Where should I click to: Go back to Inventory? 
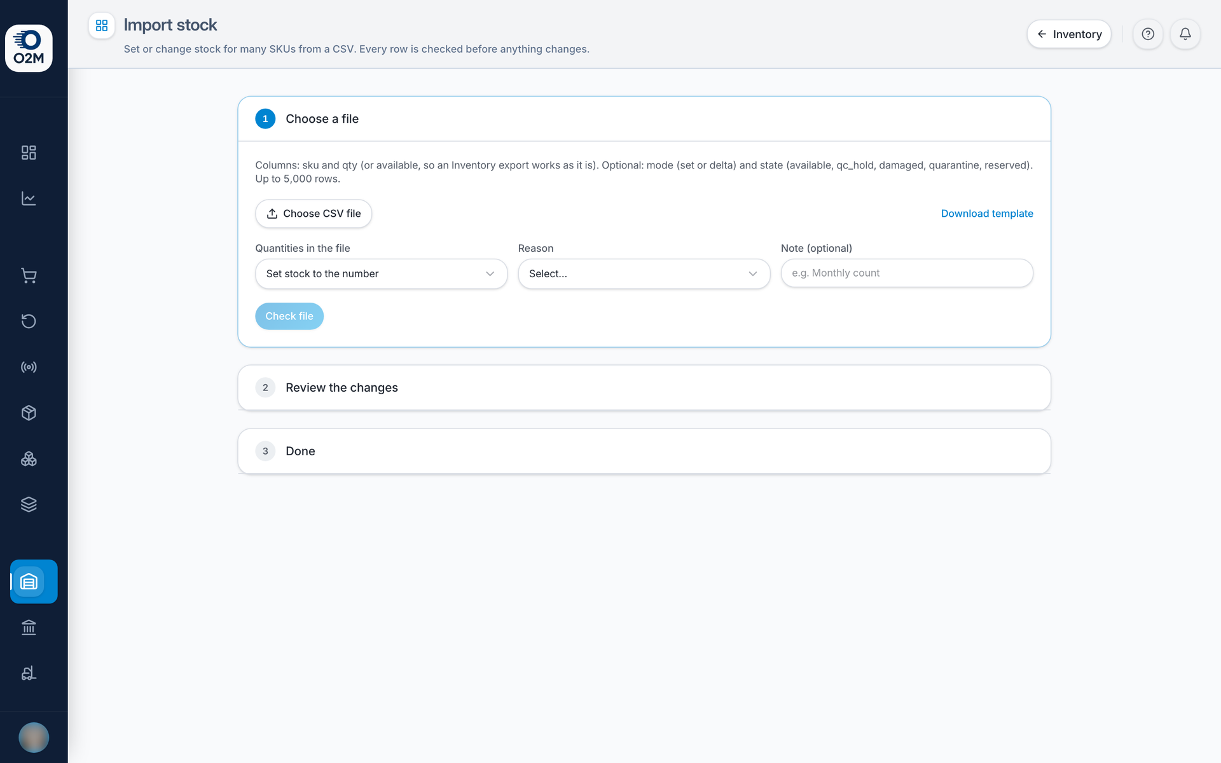click(1069, 34)
